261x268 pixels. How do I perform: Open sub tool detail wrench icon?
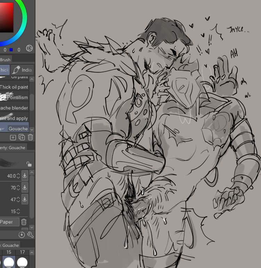(x=31, y=235)
